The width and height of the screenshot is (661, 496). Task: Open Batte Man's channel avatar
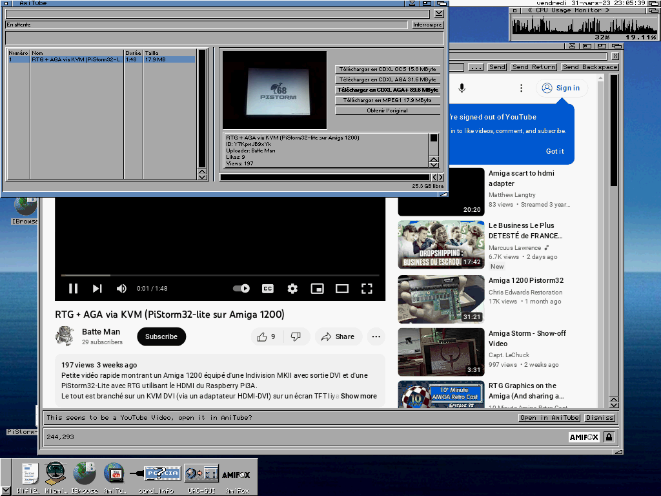65,336
